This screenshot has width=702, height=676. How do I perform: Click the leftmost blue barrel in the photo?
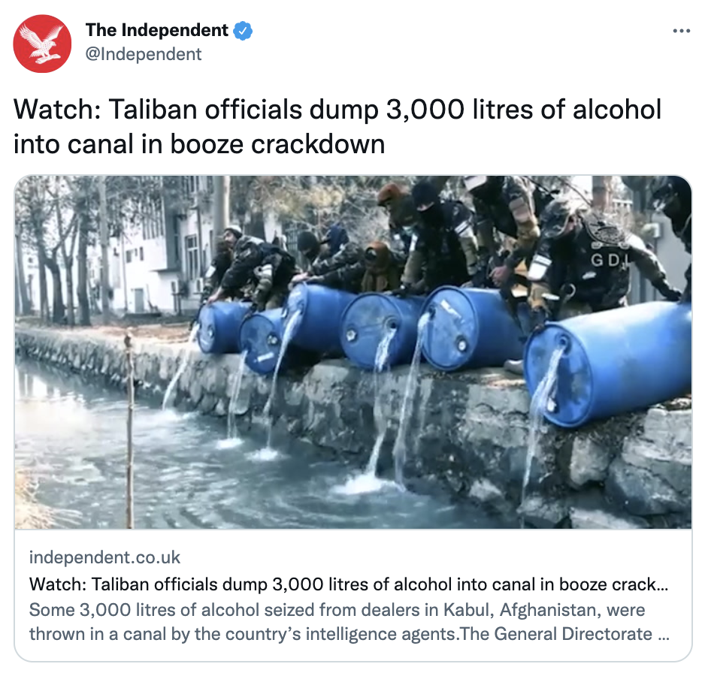[222, 327]
